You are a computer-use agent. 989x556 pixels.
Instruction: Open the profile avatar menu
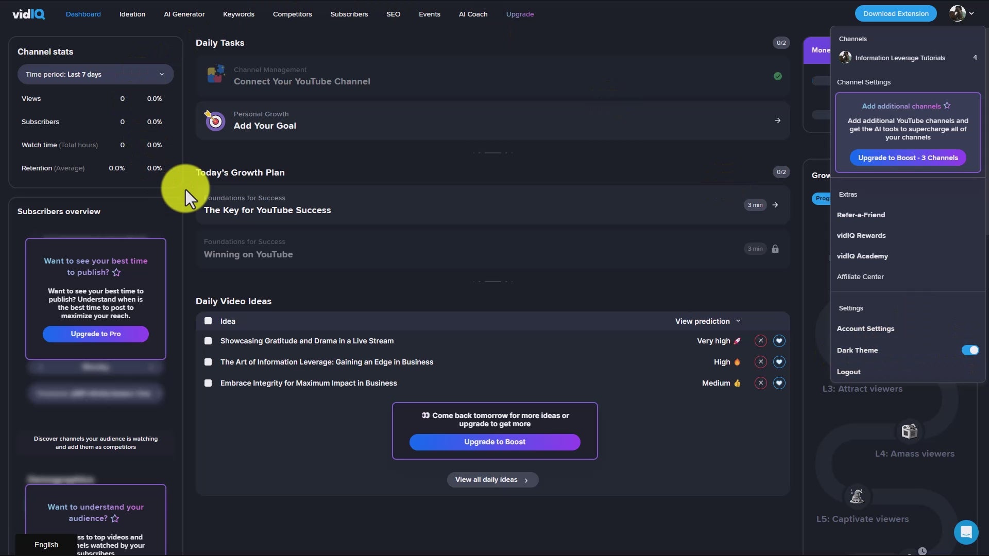[960, 13]
